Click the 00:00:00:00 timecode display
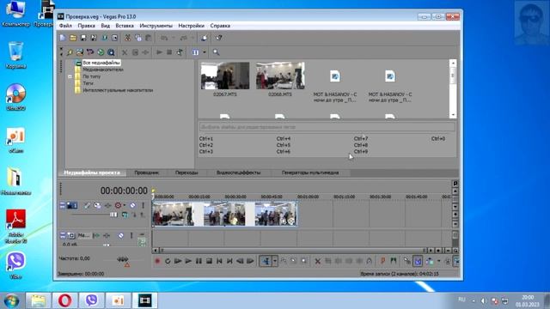The image size is (550, 309). point(124,191)
